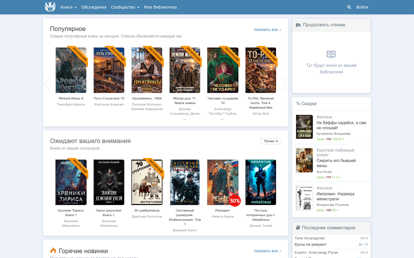Open the На баффы надейся, а сам не плошай! title

point(341,125)
